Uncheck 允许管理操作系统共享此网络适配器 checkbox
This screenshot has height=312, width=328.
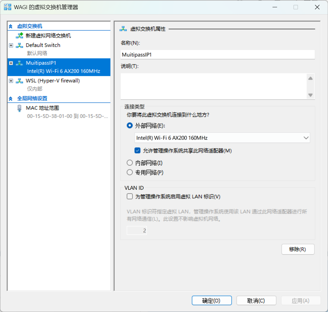(138, 151)
